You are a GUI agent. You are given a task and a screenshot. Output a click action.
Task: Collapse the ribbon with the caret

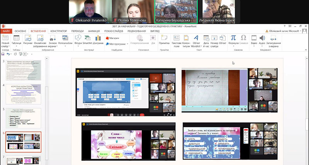point(306,50)
